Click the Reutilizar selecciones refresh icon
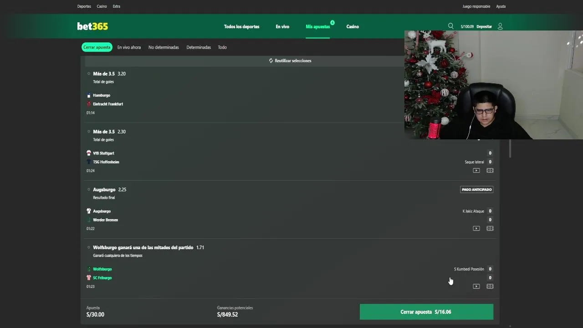This screenshot has width=583, height=328. (271, 61)
